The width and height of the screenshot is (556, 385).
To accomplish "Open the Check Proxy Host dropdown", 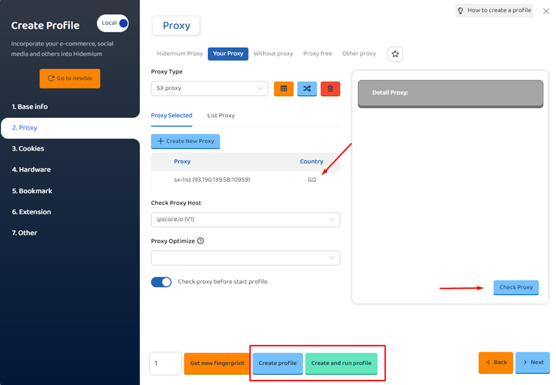I will [245, 219].
